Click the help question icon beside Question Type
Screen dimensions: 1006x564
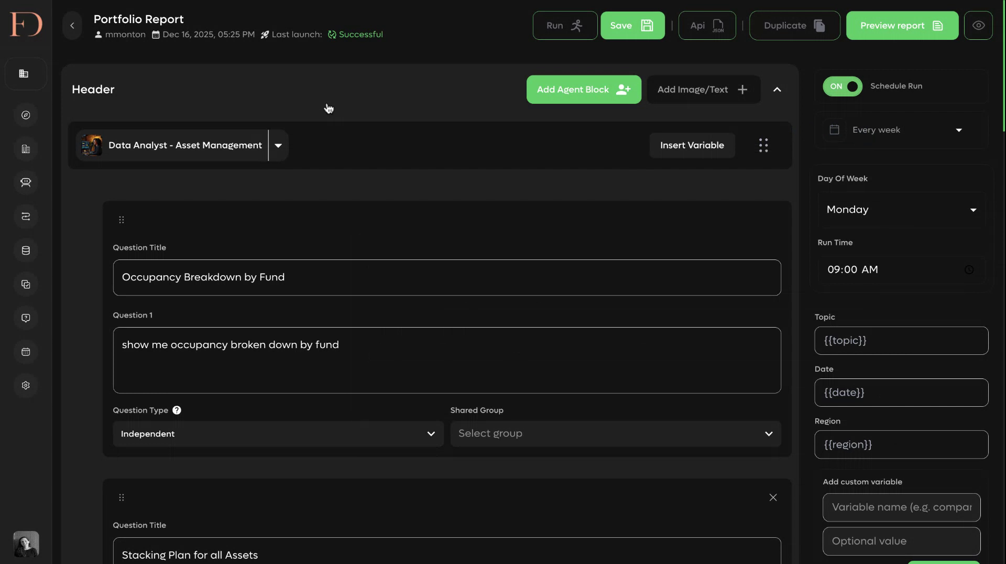click(x=177, y=410)
